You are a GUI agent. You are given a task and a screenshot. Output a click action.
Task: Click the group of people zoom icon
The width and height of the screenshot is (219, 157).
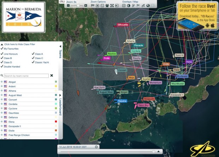(107, 6)
